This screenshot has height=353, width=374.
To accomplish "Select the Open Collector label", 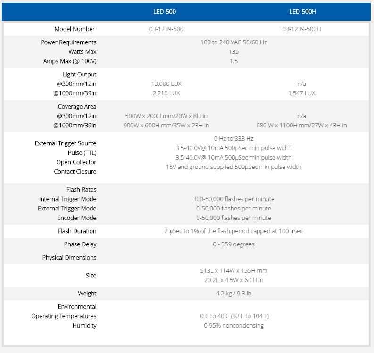I will pyautogui.click(x=76, y=162).
